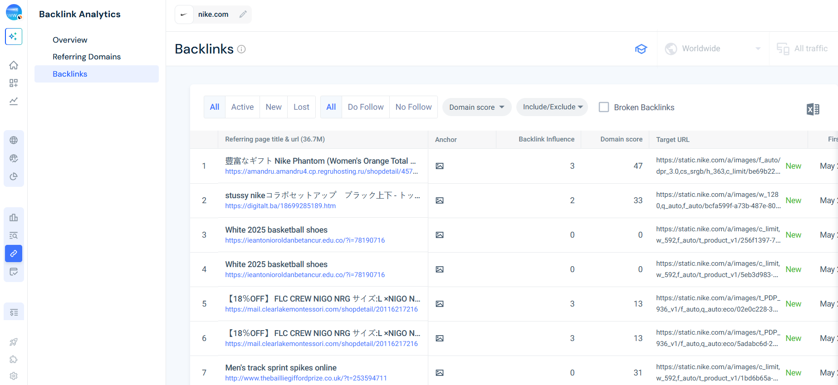Open the AI assistant sparkle icon
838x385 pixels.
[14, 36]
